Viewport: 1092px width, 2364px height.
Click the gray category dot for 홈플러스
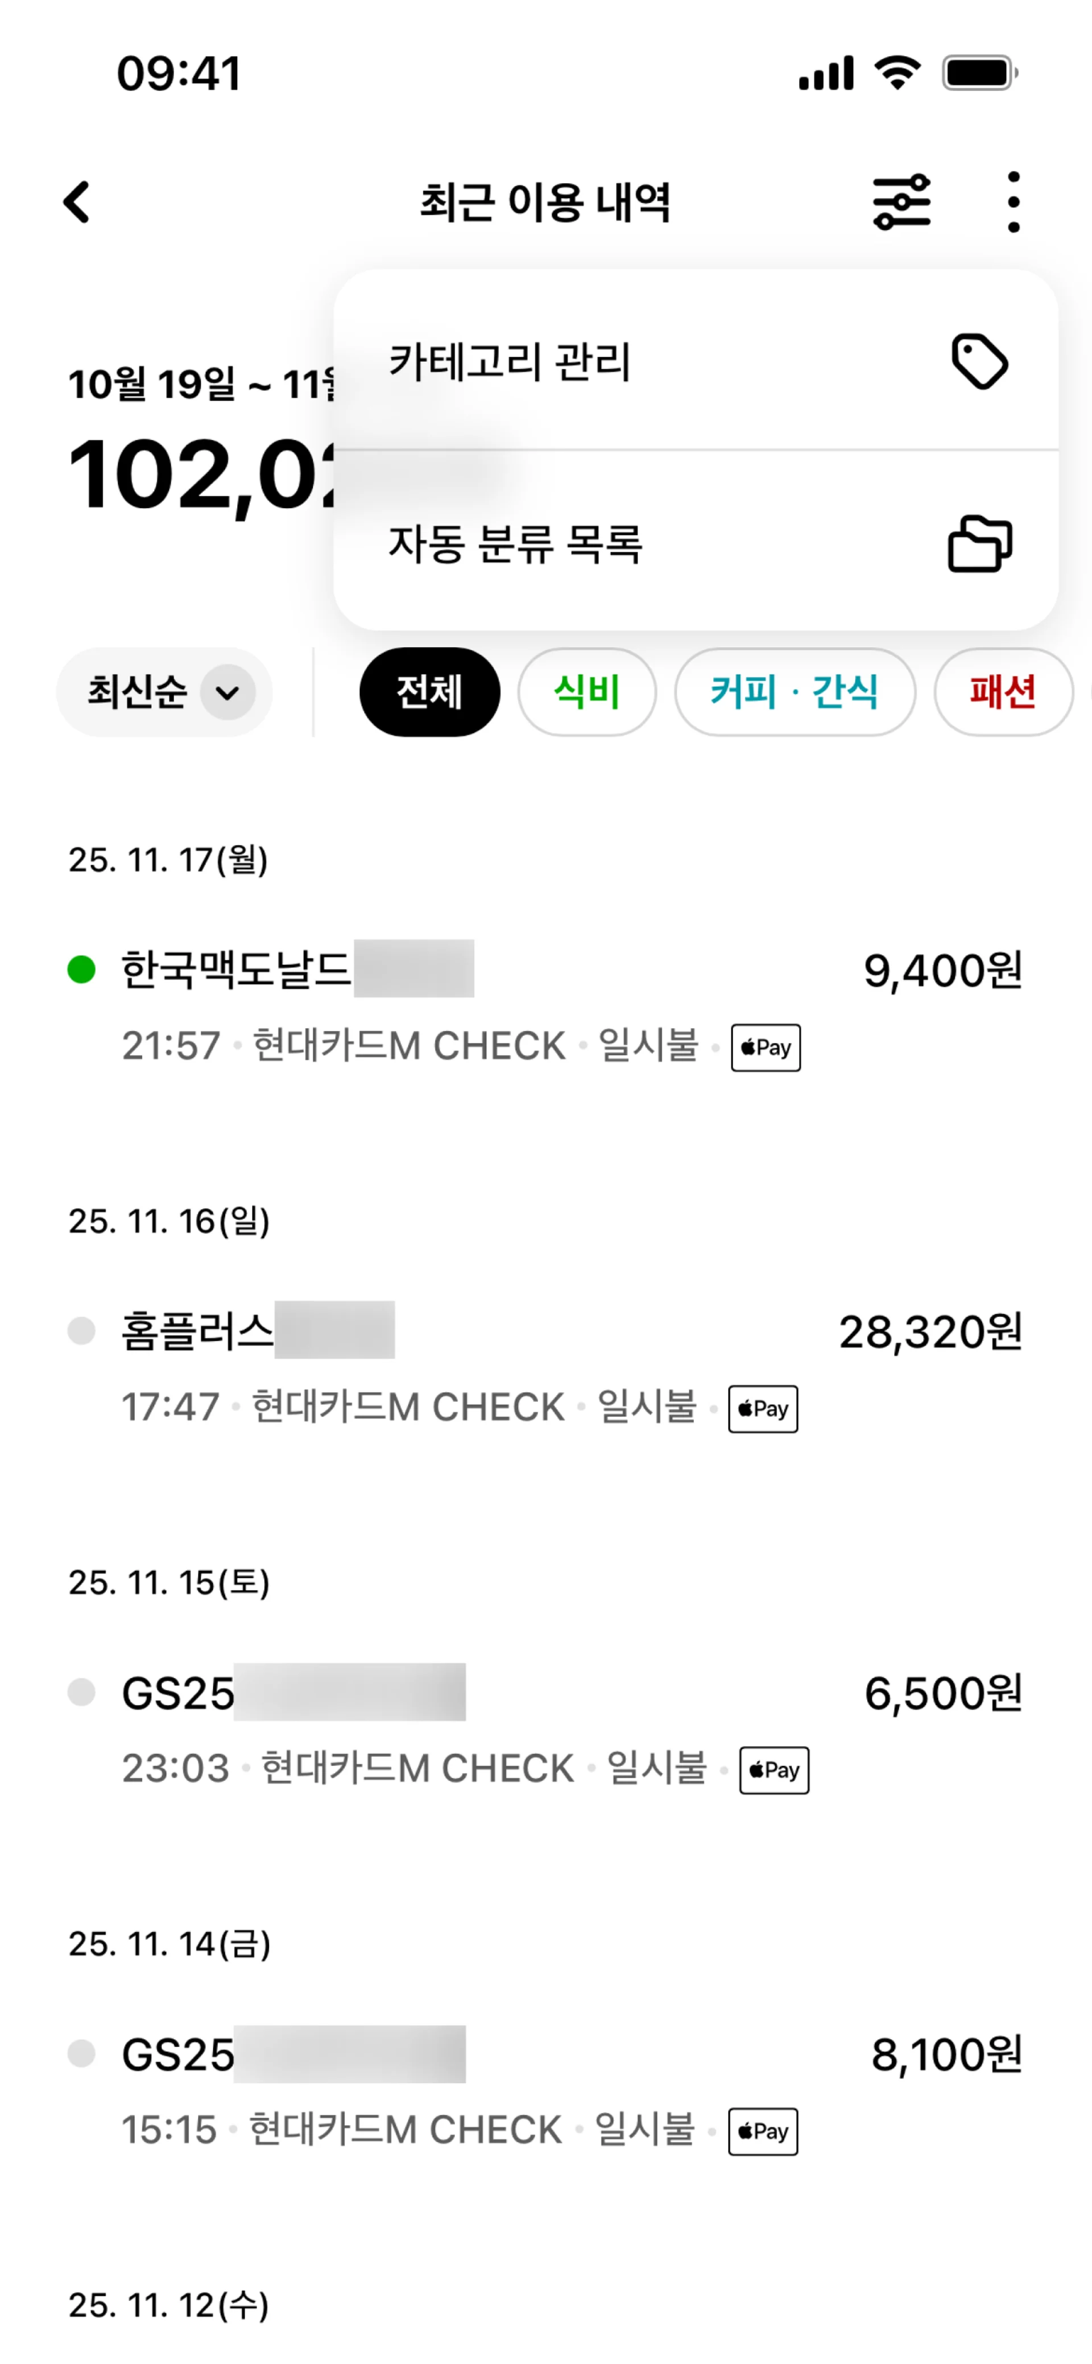pyautogui.click(x=82, y=1331)
